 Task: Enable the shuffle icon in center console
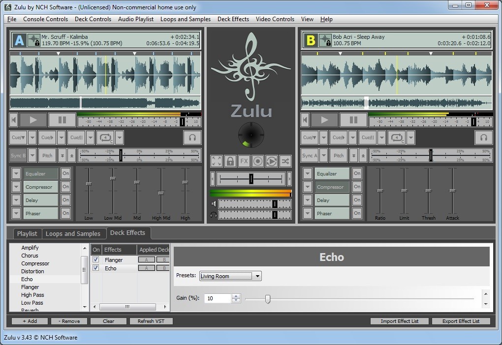286,161
